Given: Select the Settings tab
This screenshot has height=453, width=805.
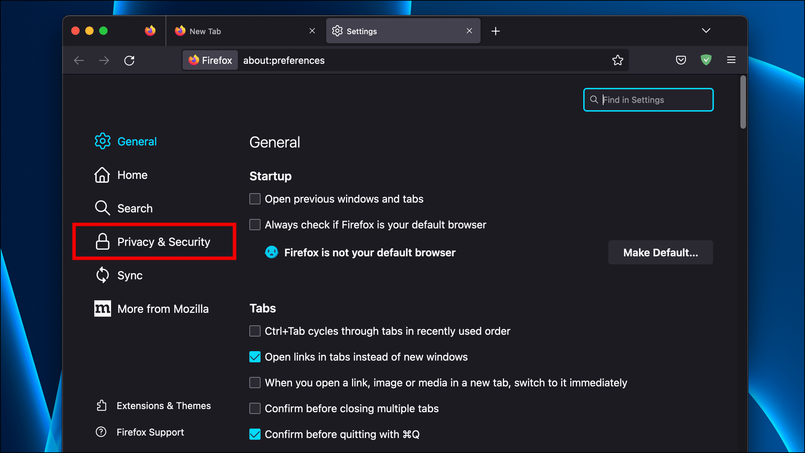Looking at the screenshot, I should pyautogui.click(x=403, y=31).
